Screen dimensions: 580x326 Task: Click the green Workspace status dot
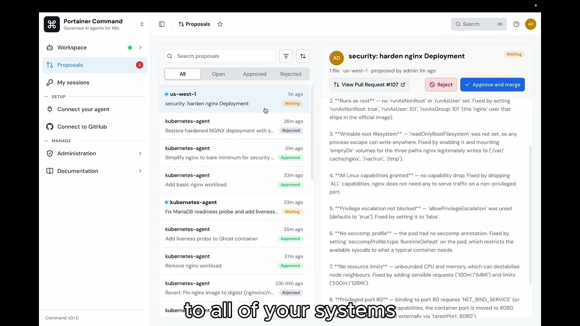click(130, 48)
